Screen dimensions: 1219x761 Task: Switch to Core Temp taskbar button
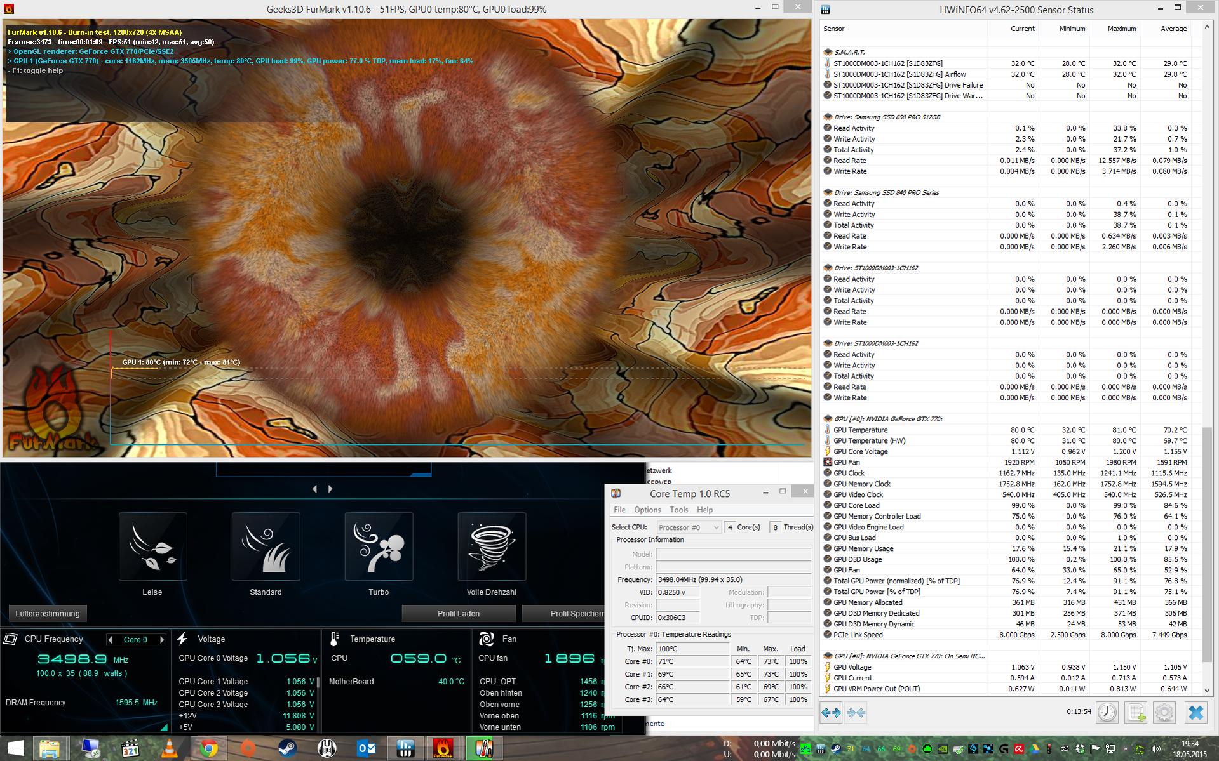point(483,749)
